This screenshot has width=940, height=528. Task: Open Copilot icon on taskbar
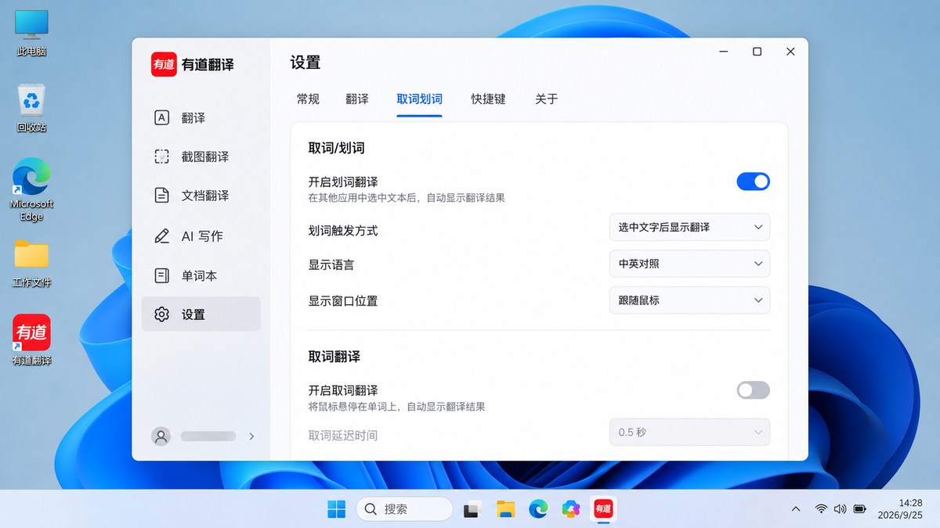coord(571,509)
